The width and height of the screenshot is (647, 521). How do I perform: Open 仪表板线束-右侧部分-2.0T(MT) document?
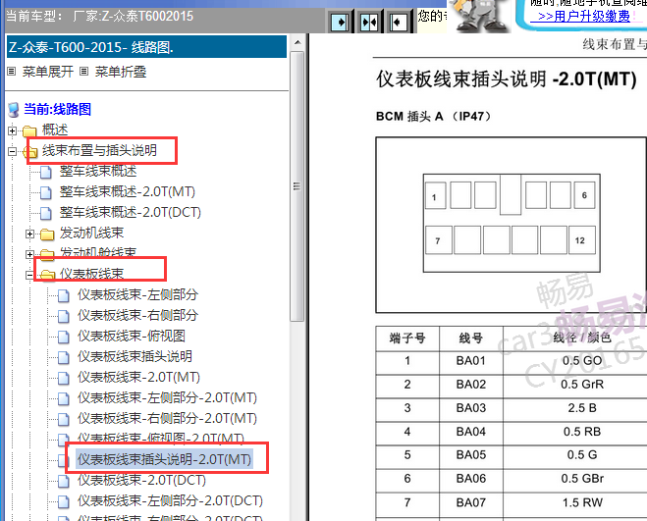(x=167, y=418)
